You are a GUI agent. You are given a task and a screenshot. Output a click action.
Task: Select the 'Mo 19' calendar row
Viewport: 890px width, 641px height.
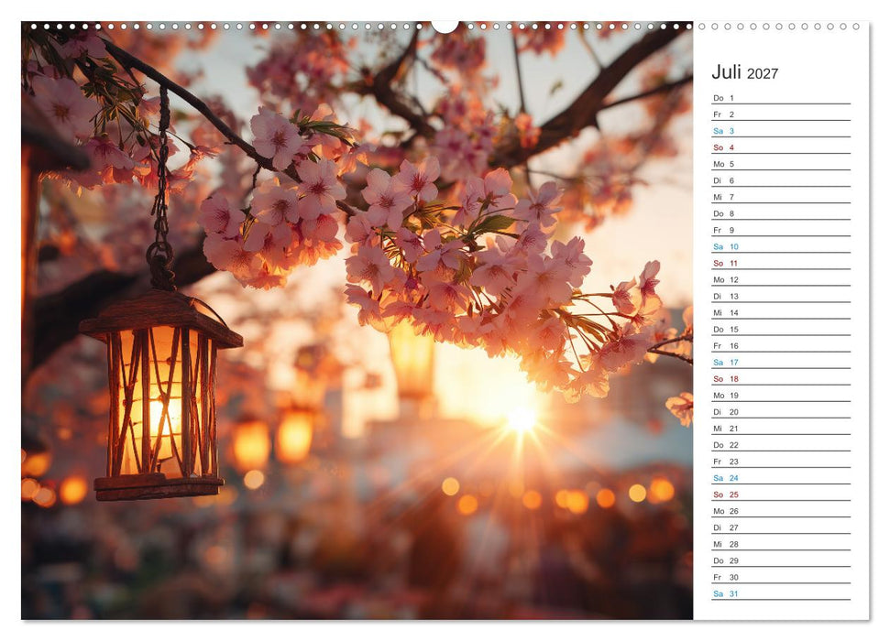click(781, 395)
